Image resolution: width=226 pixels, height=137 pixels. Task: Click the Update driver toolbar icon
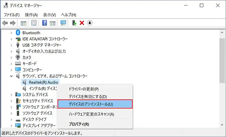[x=74, y=23]
